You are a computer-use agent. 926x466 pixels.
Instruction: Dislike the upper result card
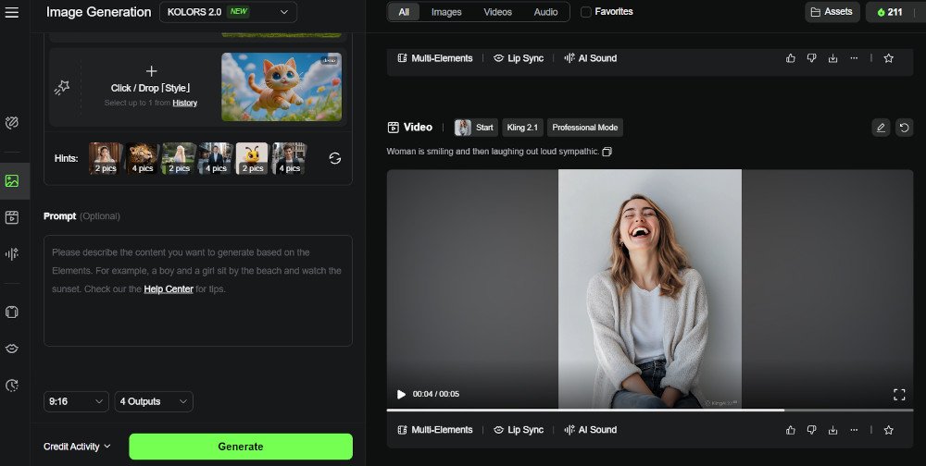[x=811, y=58]
